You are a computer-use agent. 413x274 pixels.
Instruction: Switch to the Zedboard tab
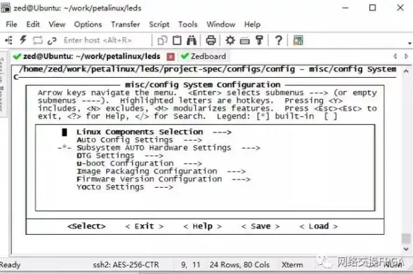coord(204,56)
